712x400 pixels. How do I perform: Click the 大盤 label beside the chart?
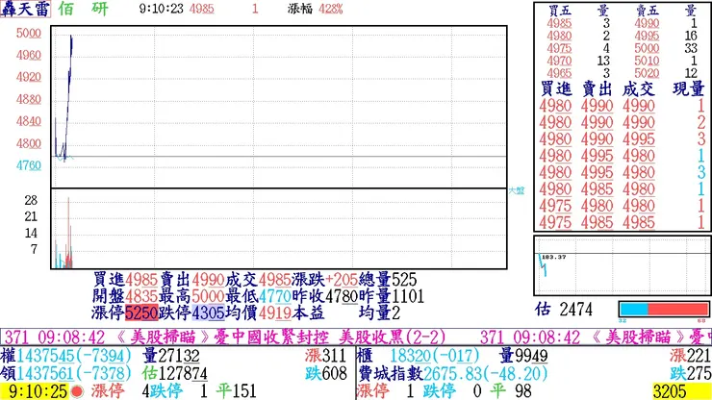click(517, 190)
